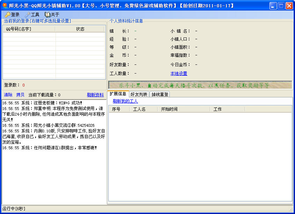Switch to the 好友列表 tab
The image size is (295, 214).
(x=139, y=94)
